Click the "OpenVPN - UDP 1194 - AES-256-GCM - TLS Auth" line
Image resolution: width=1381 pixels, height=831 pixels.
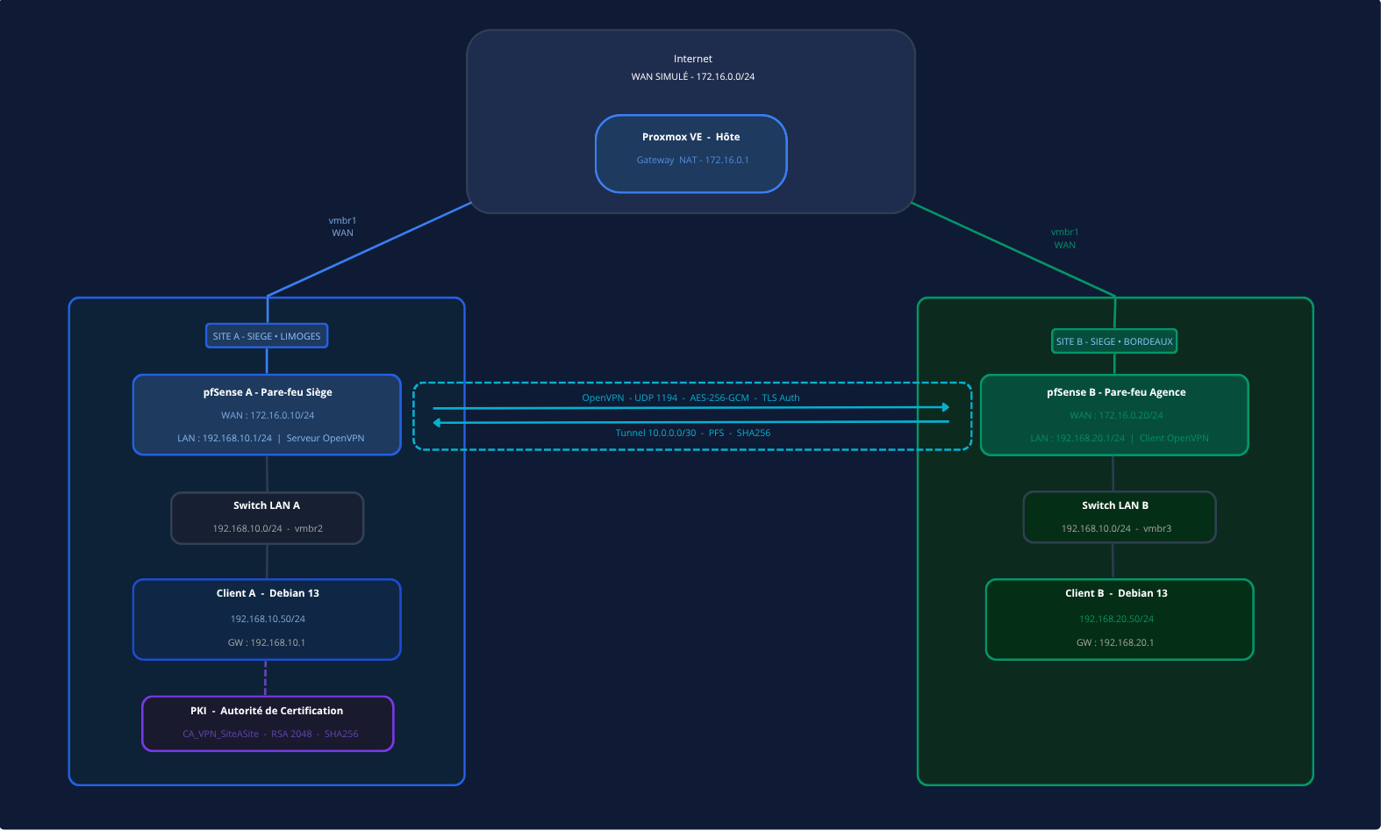tap(690, 398)
